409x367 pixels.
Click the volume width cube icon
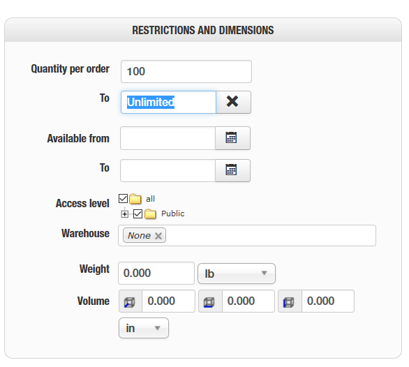(210, 301)
